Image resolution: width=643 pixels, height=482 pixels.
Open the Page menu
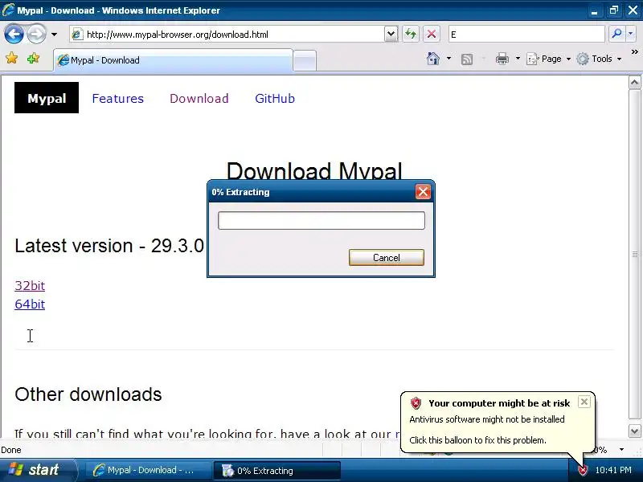[548, 59]
